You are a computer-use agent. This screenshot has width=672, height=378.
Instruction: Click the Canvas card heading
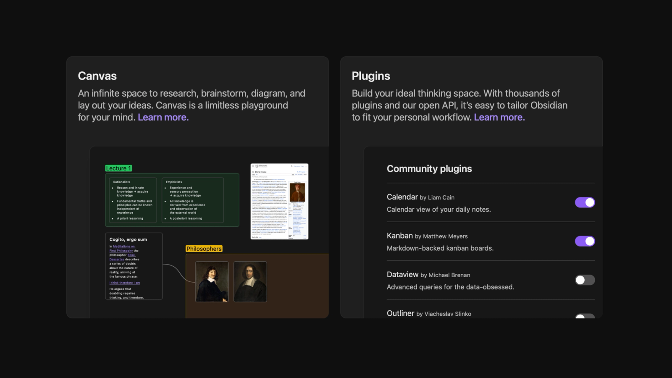(x=97, y=76)
